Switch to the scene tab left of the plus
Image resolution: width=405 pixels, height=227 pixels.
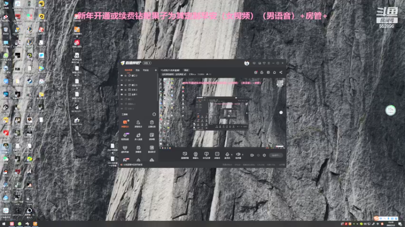pyautogui.click(x=146, y=70)
